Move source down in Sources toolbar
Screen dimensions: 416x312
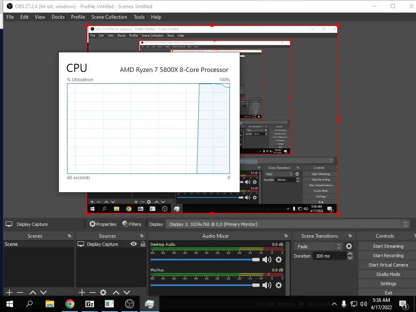(x=127, y=292)
